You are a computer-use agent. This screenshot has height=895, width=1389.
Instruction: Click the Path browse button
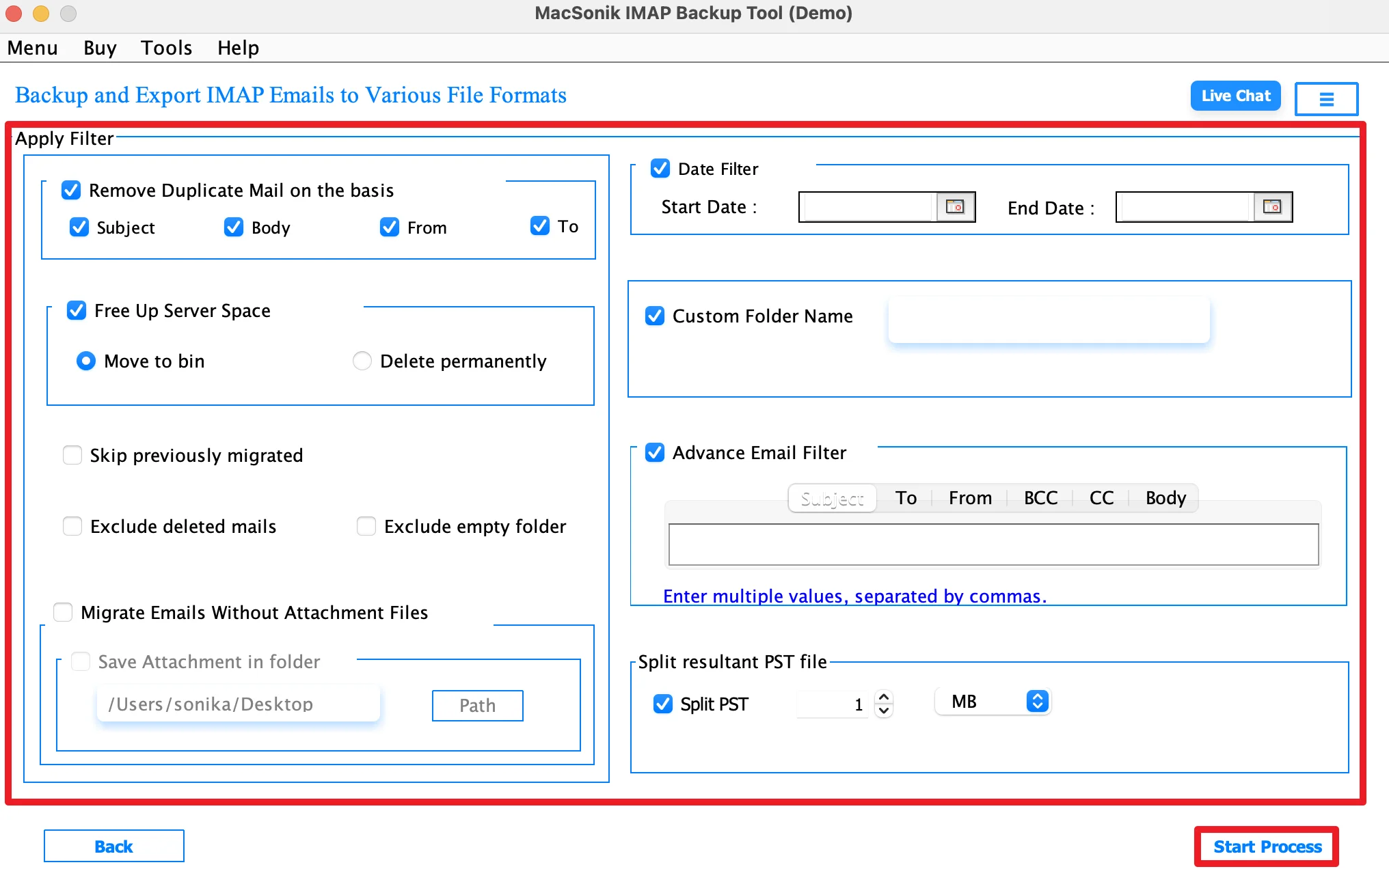(x=477, y=705)
